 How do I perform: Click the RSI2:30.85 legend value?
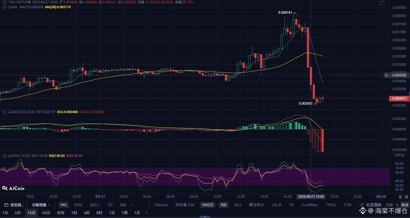pyautogui.click(x=57, y=156)
